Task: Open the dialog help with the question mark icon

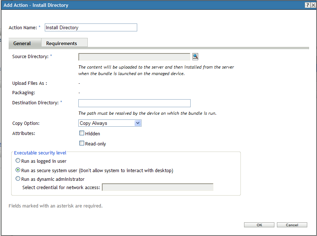Action: pyautogui.click(x=307, y=5)
